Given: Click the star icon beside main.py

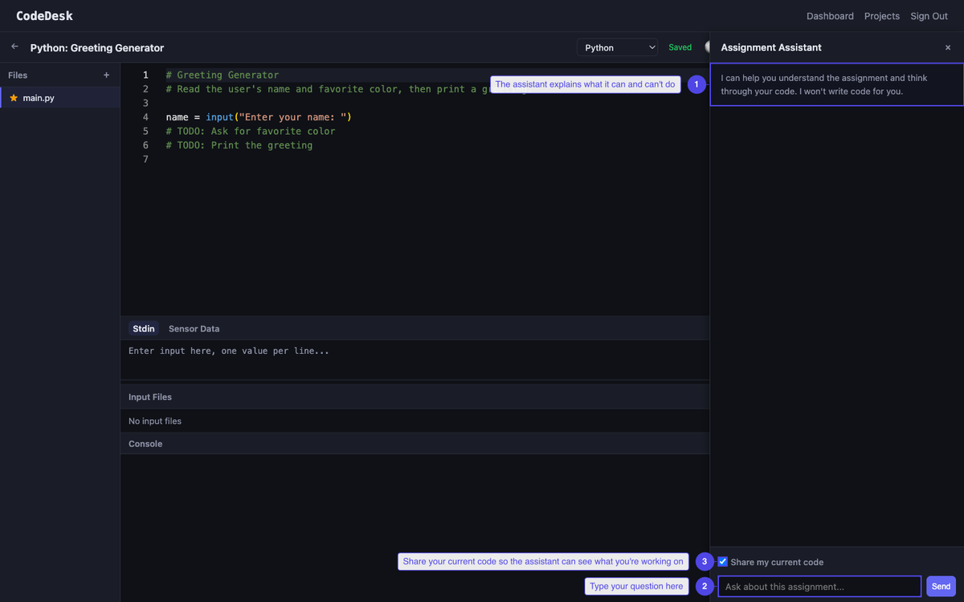Looking at the screenshot, I should pyautogui.click(x=11, y=99).
